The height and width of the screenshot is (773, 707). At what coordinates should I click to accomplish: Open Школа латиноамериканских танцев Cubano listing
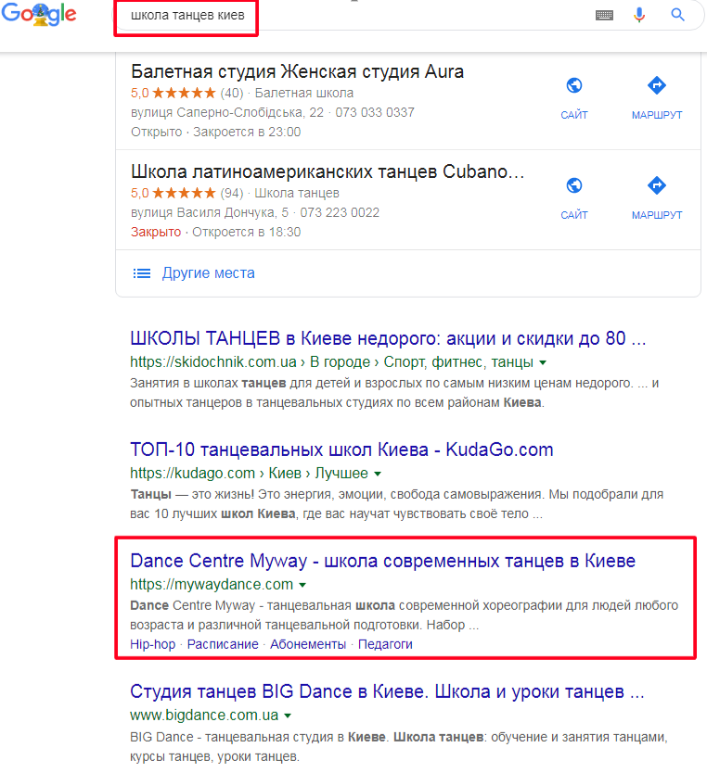click(328, 171)
